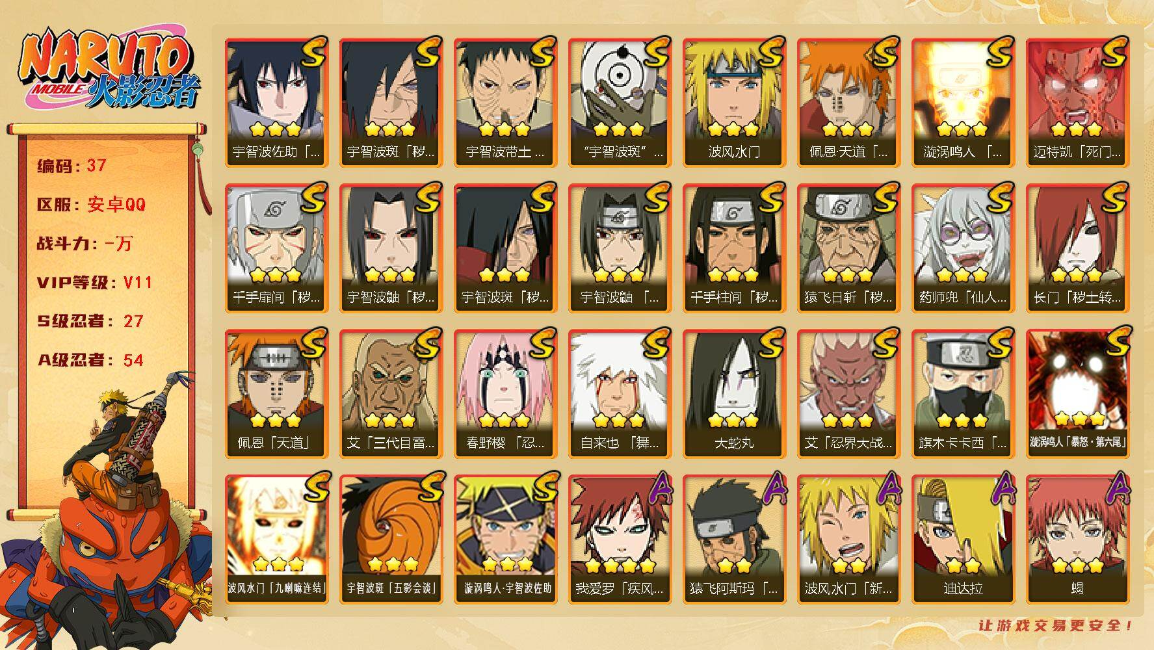The image size is (1154, 650).
Task: Select the 药师兜「仙人 card
Action: pos(963,248)
